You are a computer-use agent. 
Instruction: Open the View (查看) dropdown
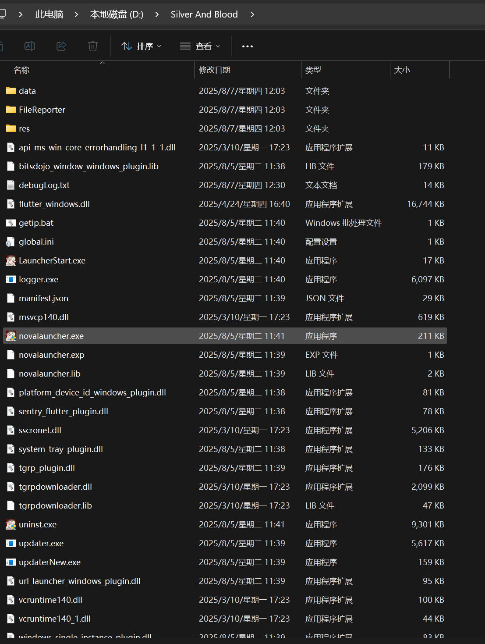click(200, 46)
